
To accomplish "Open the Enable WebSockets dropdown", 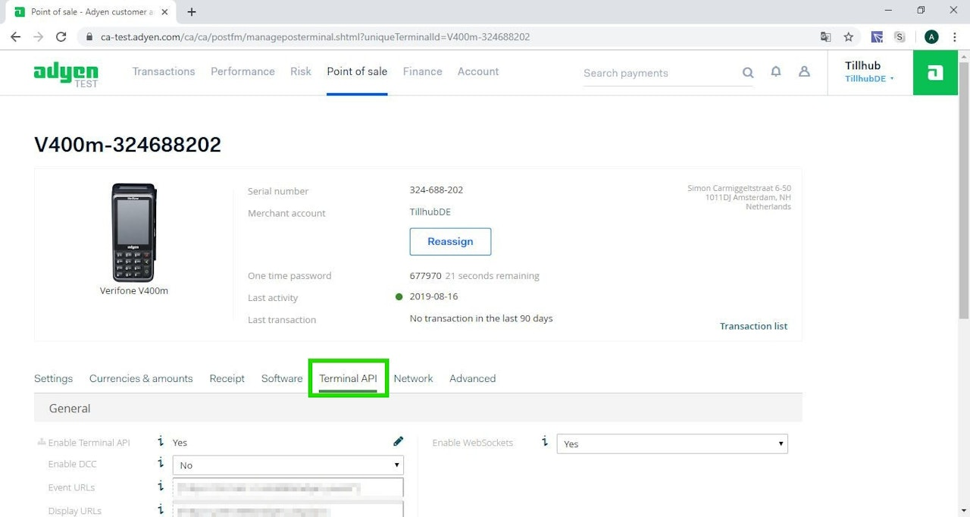I will [x=672, y=443].
